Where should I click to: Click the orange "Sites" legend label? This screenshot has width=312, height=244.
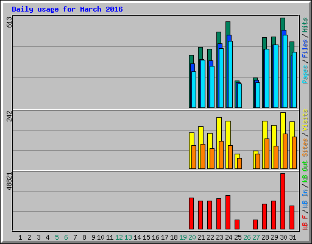pyautogui.click(x=305, y=148)
